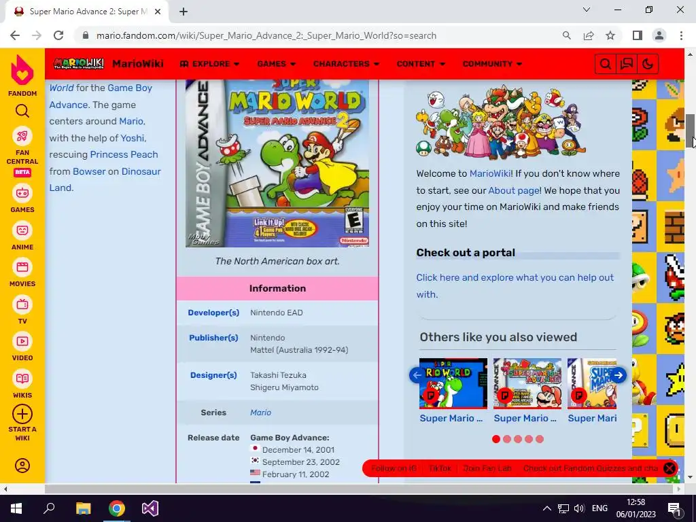The image size is (696, 522).
Task: Reload the page
Action: (x=58, y=35)
